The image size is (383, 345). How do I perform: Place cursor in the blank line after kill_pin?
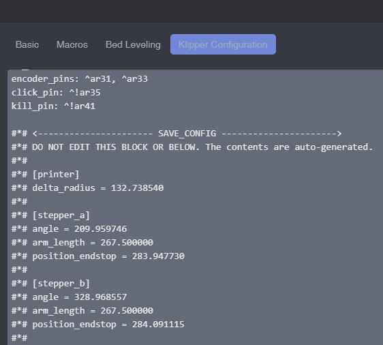point(195,120)
